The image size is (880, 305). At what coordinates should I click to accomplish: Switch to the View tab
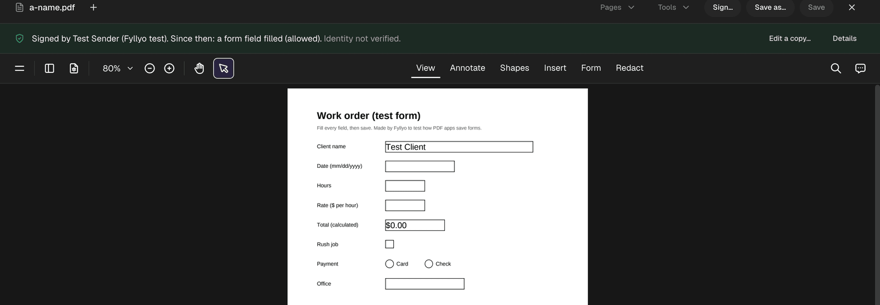click(x=426, y=68)
